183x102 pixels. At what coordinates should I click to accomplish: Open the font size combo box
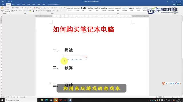pos(22,8)
